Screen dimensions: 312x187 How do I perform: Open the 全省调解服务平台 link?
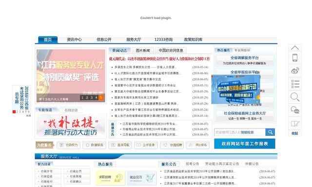click(x=245, y=58)
